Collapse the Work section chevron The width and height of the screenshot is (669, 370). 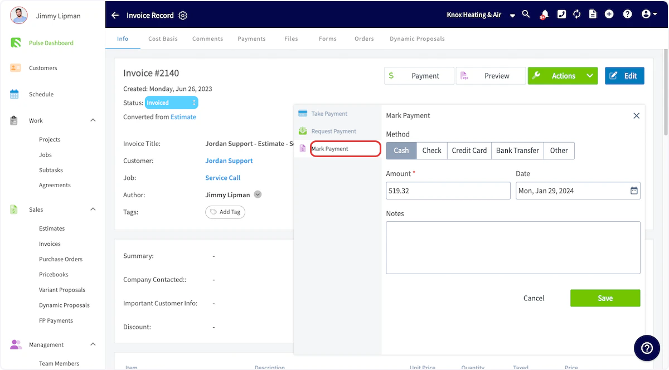tap(93, 120)
